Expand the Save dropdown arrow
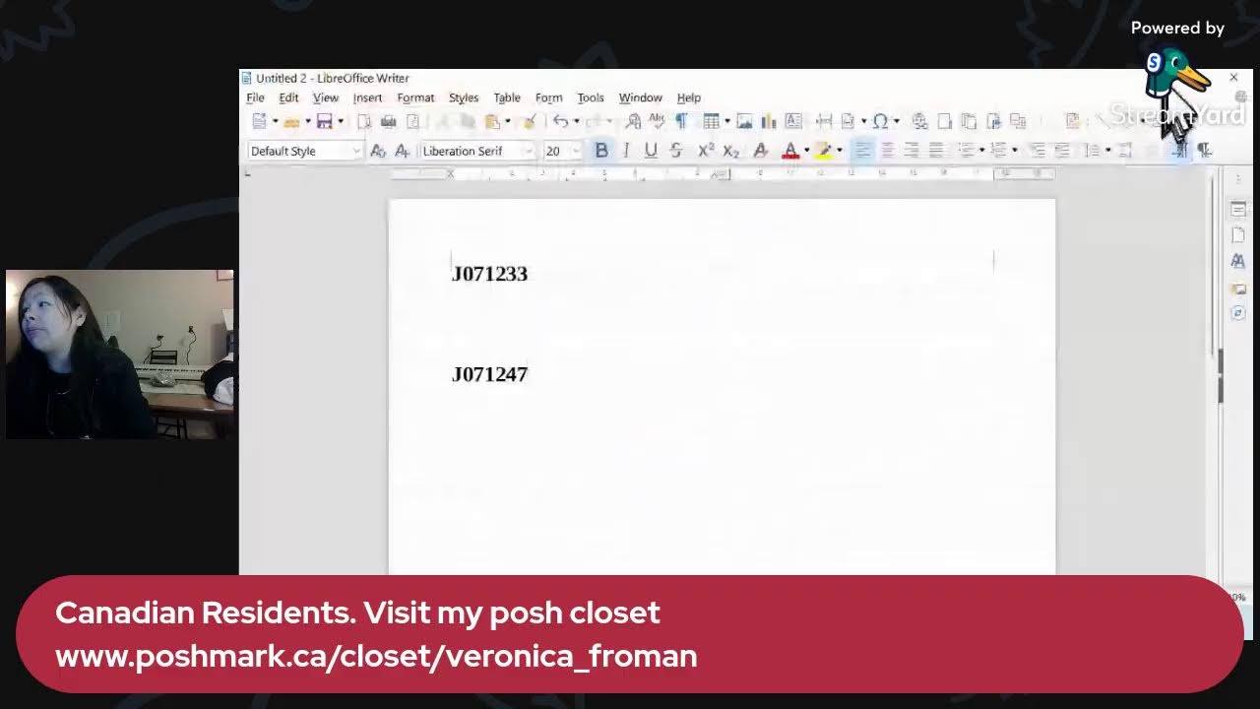 tap(341, 121)
